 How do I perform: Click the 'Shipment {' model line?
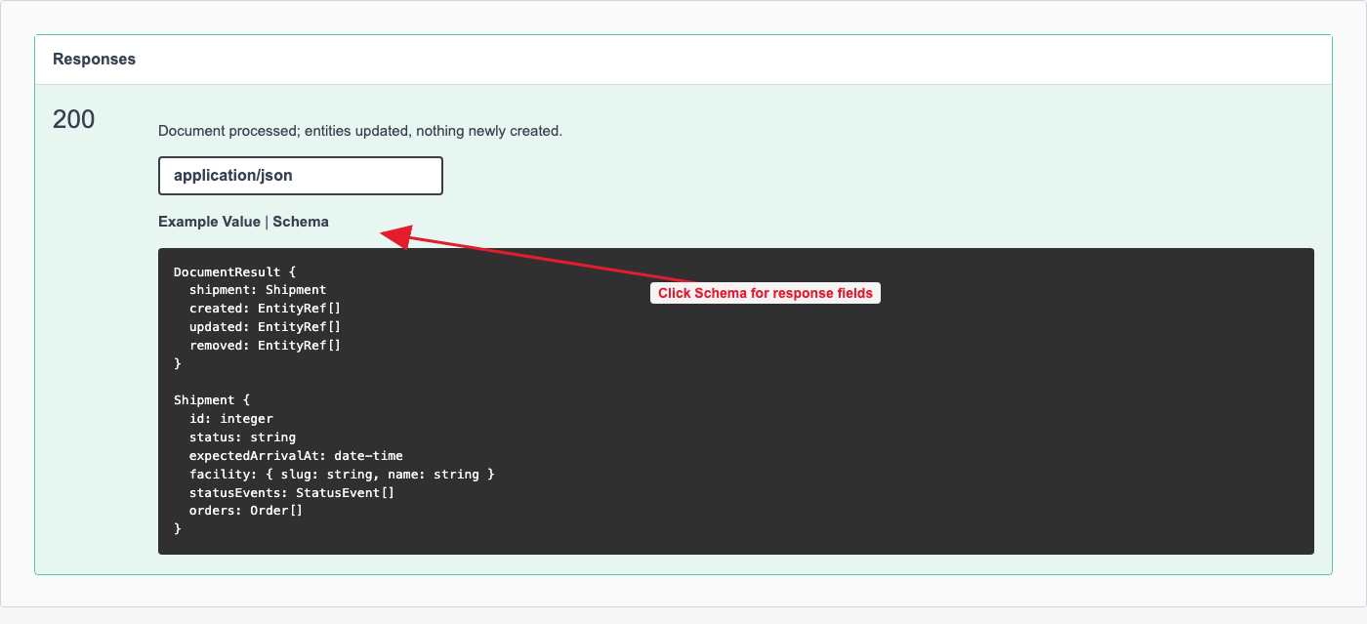pos(212,400)
